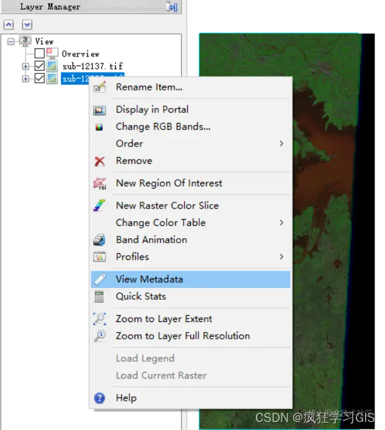Click the blue Help question mark icon
385x430 pixels.
[99, 398]
